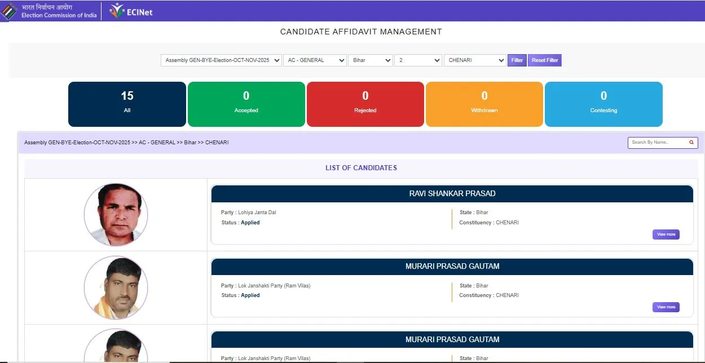Click the first Murari Prasad Gautam photo
The width and height of the screenshot is (705, 363).
(116, 287)
